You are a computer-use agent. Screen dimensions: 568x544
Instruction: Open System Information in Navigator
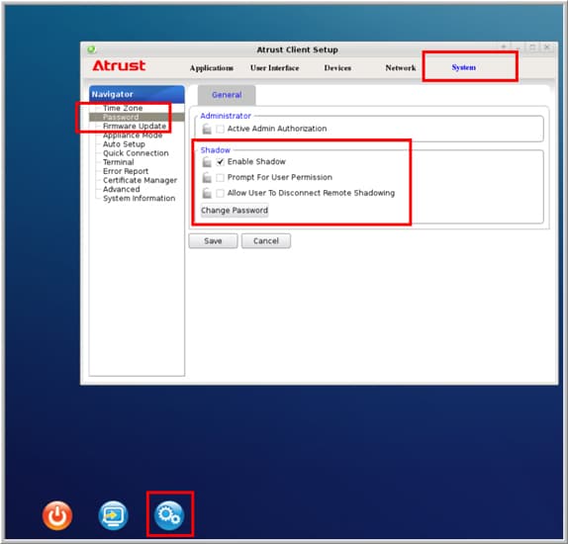click(139, 199)
